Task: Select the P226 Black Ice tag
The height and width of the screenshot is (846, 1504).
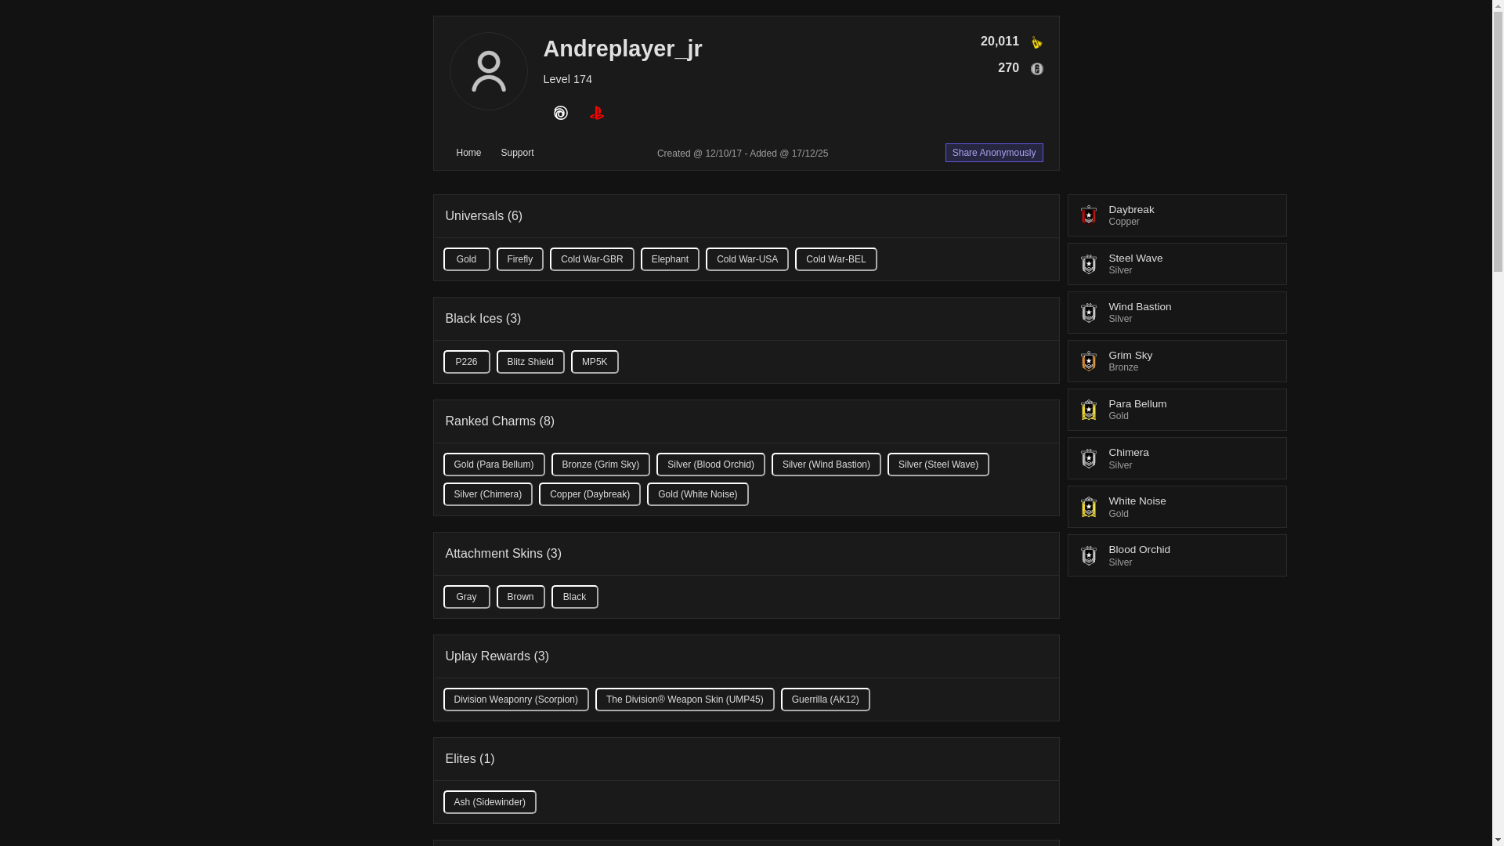Action: 466,362
